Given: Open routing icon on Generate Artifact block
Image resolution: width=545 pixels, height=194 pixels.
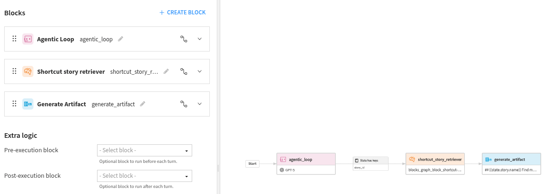Looking at the screenshot, I should pos(183,104).
